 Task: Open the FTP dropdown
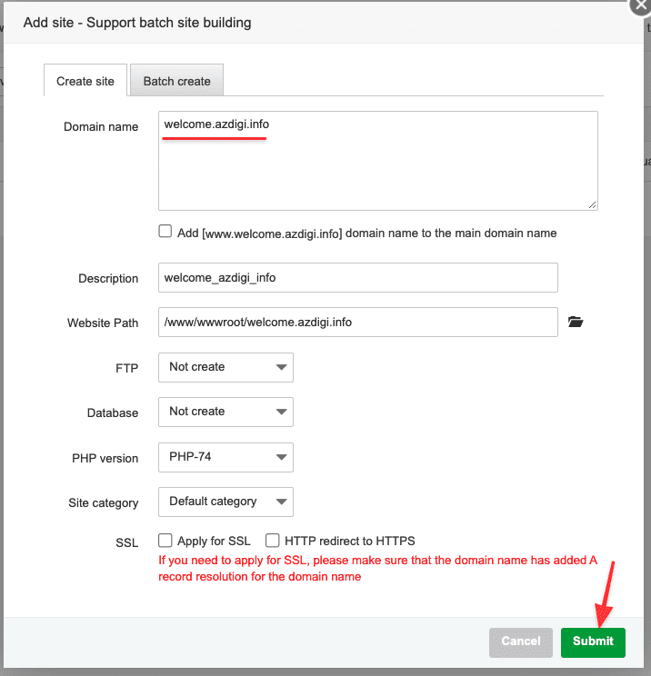coord(225,367)
